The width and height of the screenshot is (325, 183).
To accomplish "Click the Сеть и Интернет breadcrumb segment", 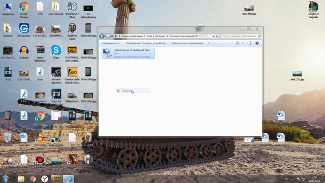I will (156, 36).
